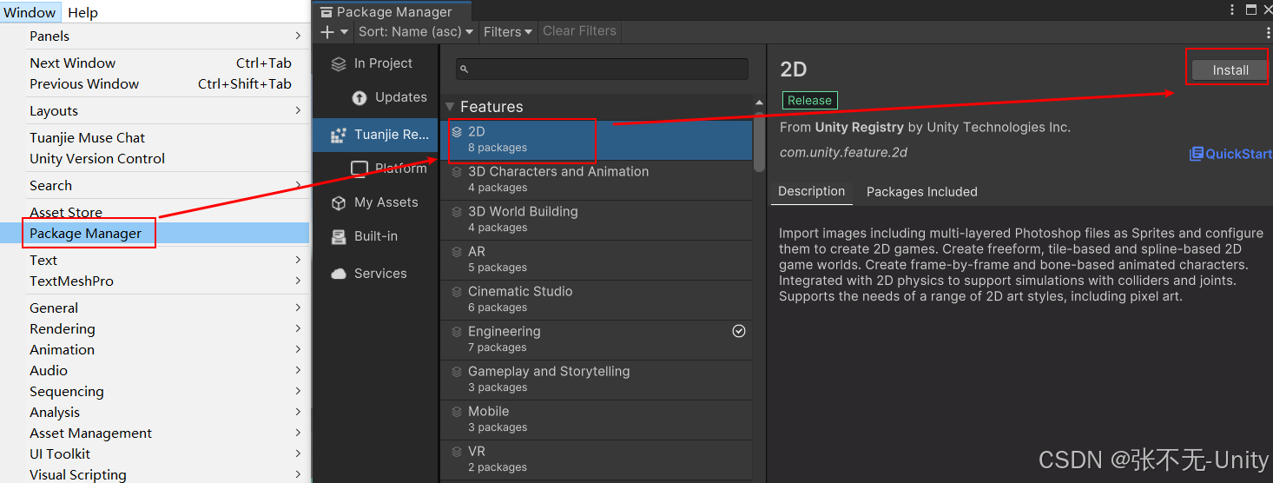This screenshot has height=483, width=1273.
Task: Switch to Description tab
Action: [x=811, y=192]
